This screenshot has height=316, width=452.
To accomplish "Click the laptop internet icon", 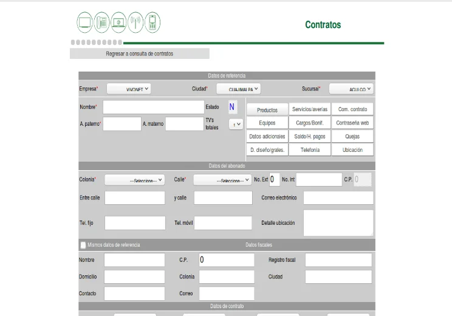I will [x=118, y=22].
